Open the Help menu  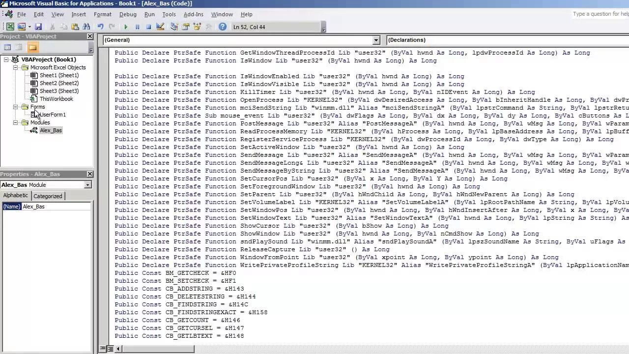[x=246, y=14]
